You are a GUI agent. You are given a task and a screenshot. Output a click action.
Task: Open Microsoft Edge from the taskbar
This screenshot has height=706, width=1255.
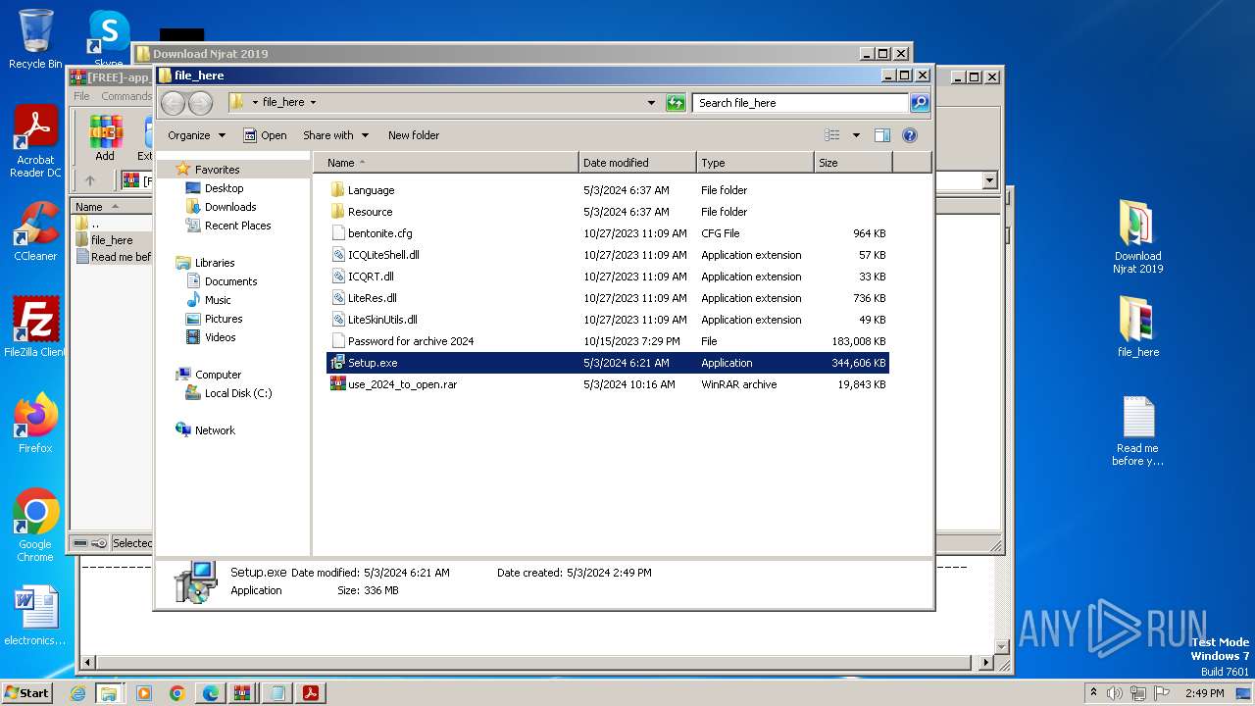point(211,693)
